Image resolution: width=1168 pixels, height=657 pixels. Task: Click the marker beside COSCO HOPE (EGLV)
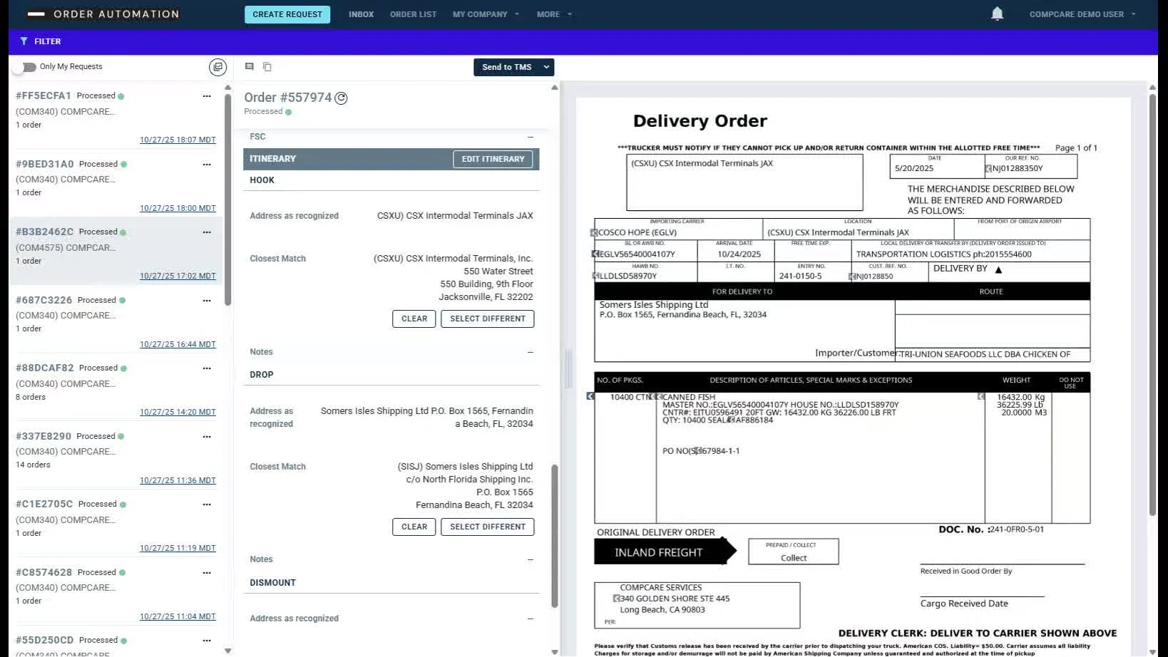(594, 232)
